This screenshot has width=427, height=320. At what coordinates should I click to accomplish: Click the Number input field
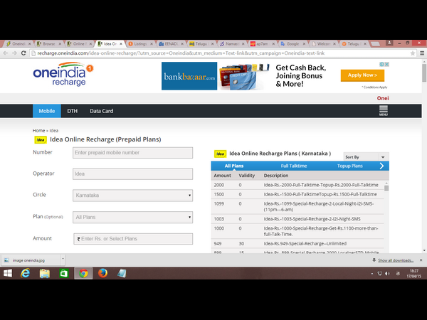132,153
